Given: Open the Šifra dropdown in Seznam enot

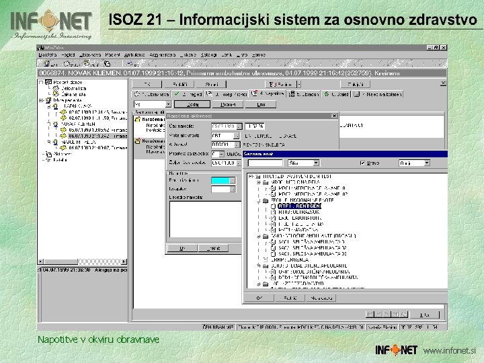Looking at the screenshot, I should (x=316, y=163).
